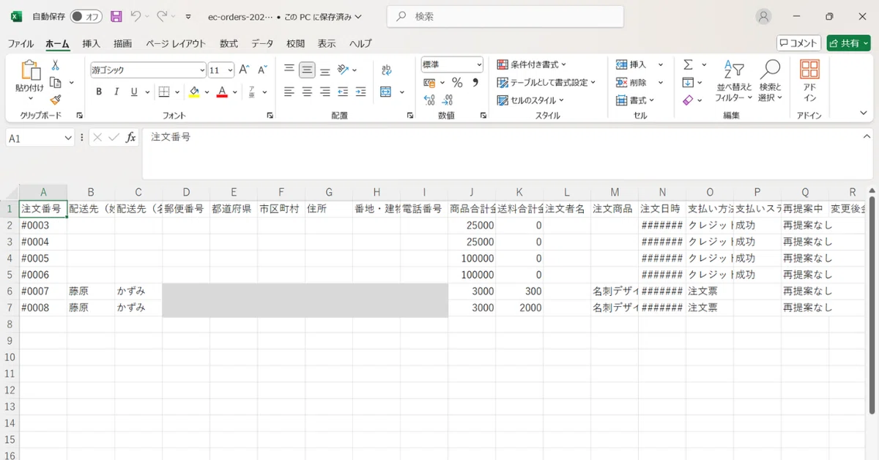Apply the red font color A

tap(222, 92)
